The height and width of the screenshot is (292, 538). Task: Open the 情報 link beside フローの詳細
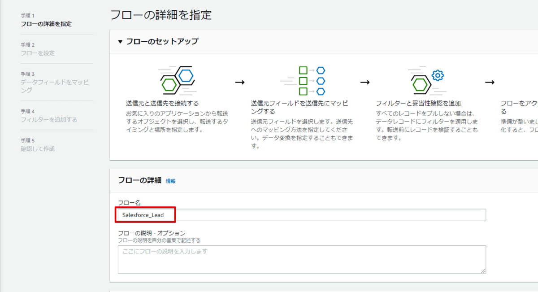(170, 181)
